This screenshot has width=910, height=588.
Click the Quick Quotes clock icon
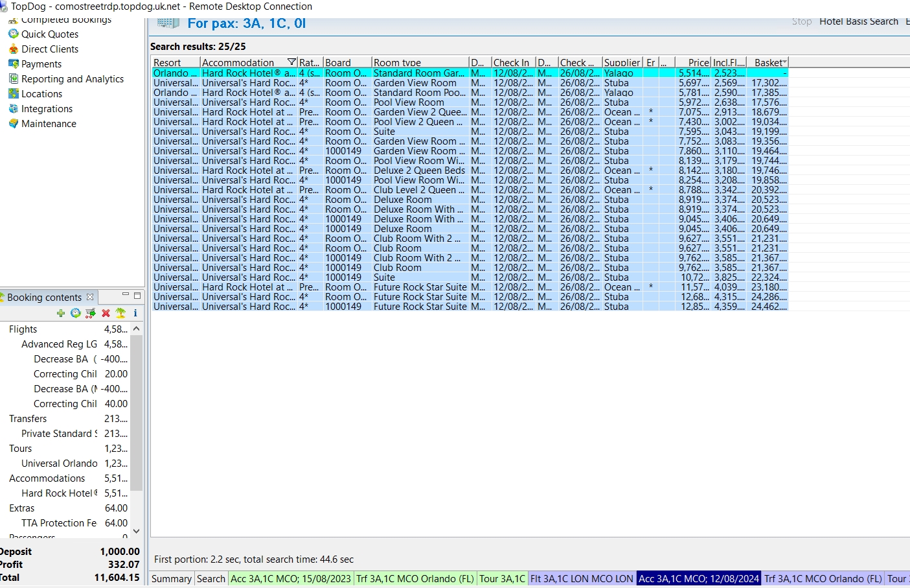coord(13,34)
